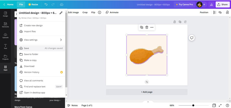231x108 pixels.
Task: Select Download from the File menu
Action: tap(41, 66)
